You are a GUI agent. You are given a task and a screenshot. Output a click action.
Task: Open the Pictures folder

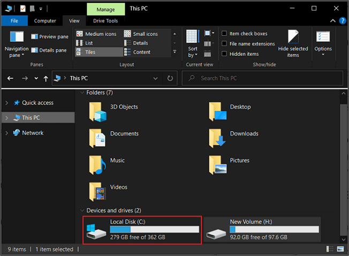coord(229,165)
